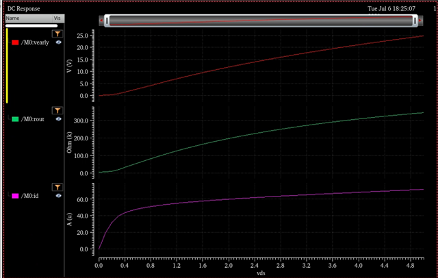Click the vds x-axis label
Screen dimensions: 438x278
pos(261,272)
